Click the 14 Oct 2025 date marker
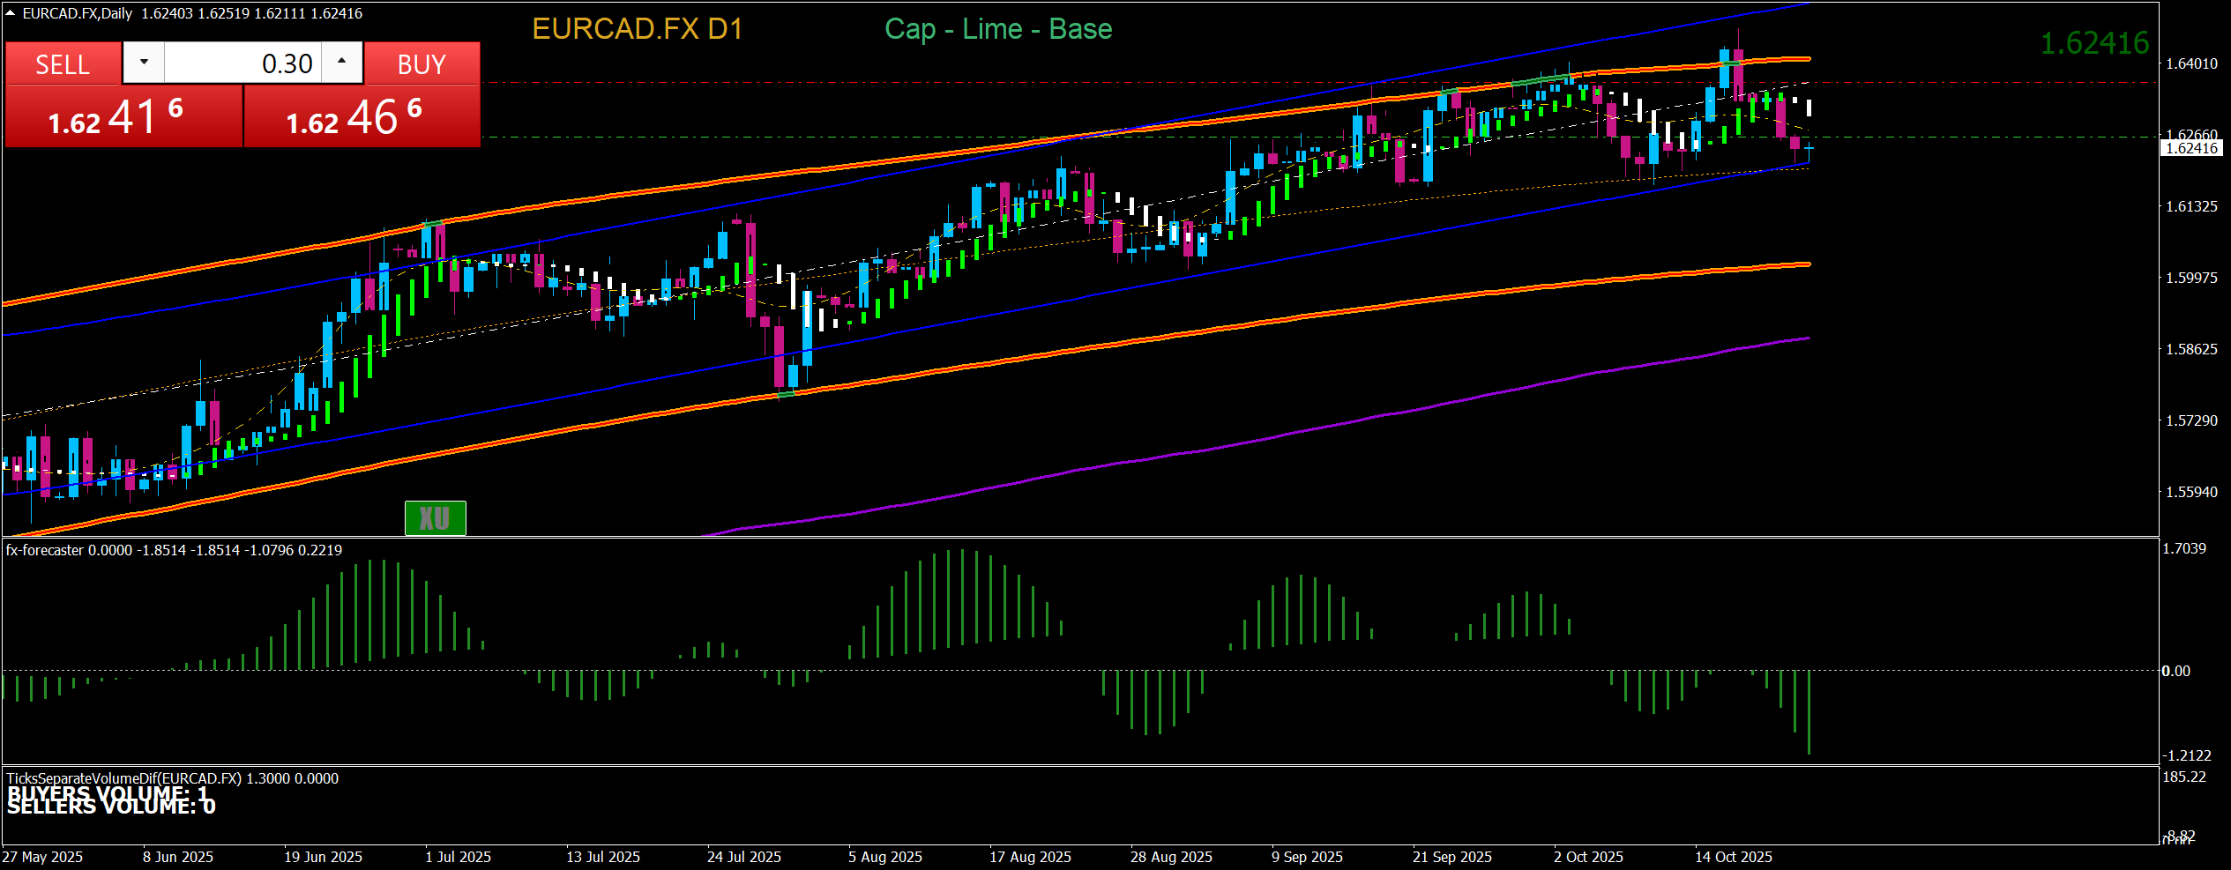Viewport: 2231px width, 870px height. pyautogui.click(x=1733, y=857)
